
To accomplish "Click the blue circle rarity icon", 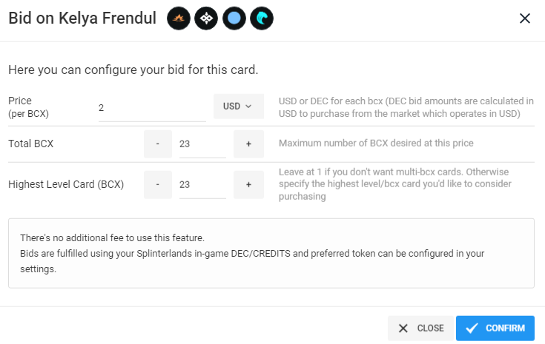I will [x=234, y=18].
